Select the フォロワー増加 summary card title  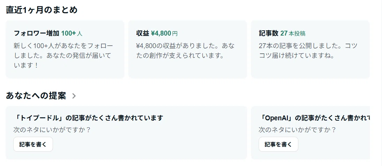(37, 33)
